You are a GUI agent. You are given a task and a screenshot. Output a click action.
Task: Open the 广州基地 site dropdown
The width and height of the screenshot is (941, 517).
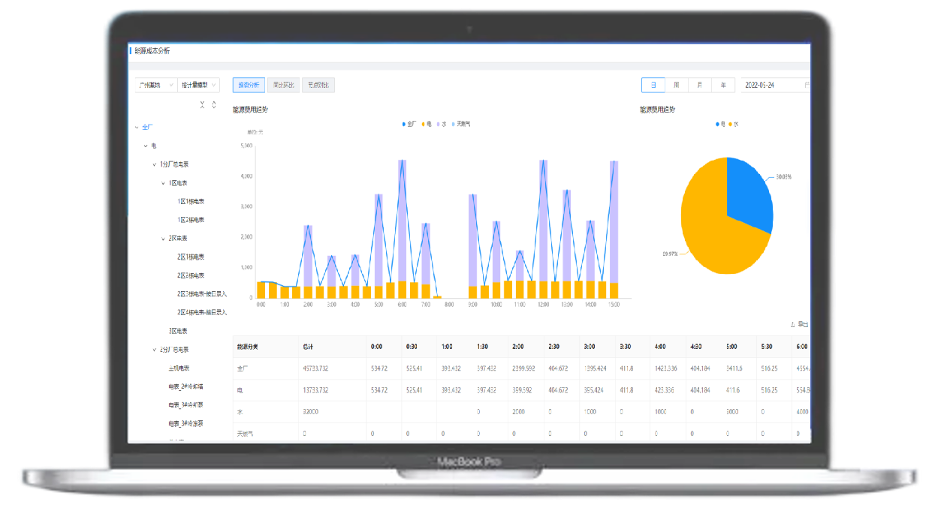pos(155,86)
